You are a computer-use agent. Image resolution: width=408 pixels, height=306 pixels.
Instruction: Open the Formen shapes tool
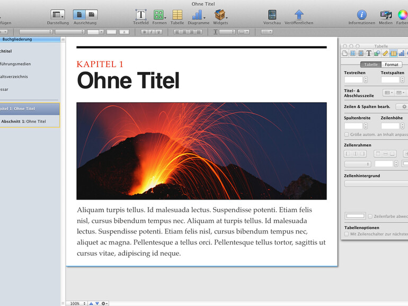pos(158,15)
